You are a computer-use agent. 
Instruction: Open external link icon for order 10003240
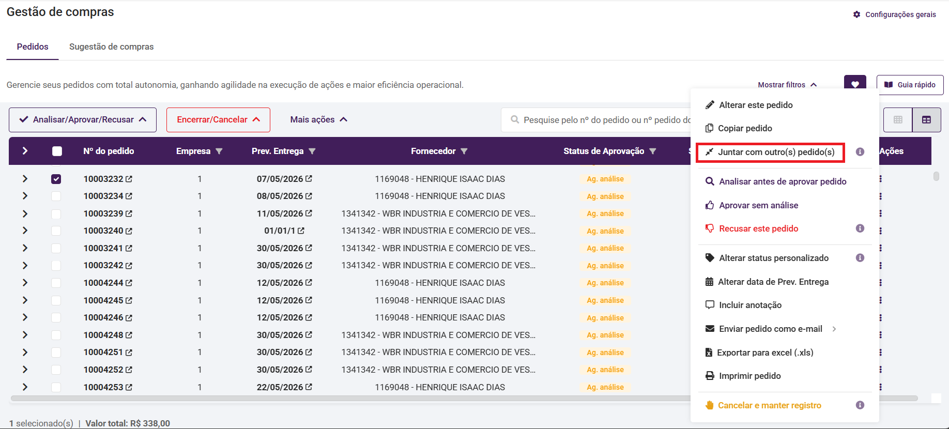(129, 231)
